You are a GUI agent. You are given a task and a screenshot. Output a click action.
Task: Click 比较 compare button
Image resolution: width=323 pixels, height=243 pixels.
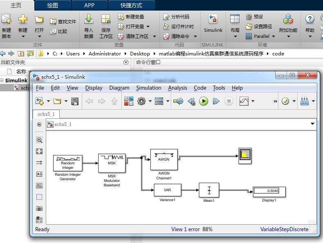[x=59, y=31]
